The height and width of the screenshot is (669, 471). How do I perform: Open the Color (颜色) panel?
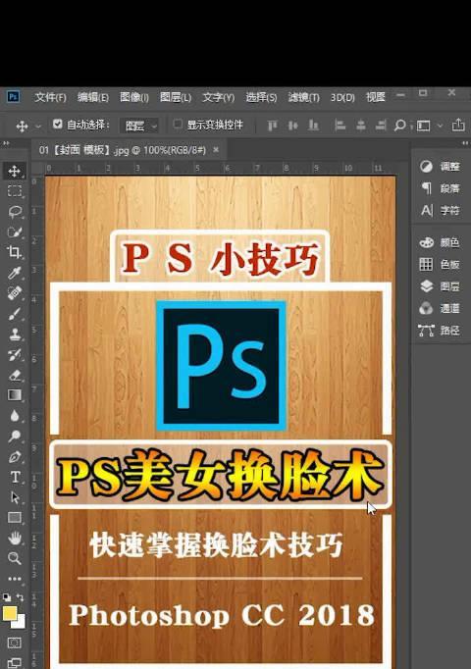click(440, 242)
